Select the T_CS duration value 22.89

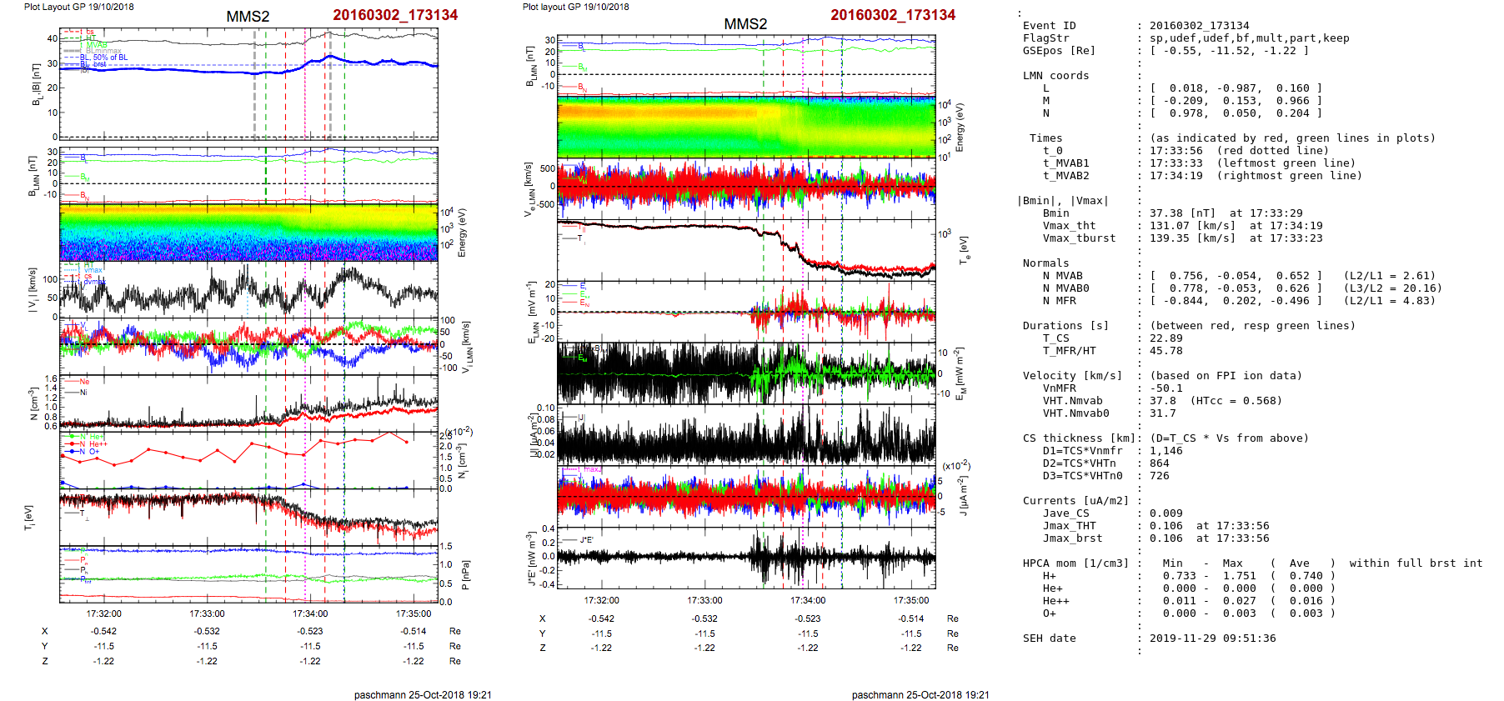pyautogui.click(x=1166, y=338)
